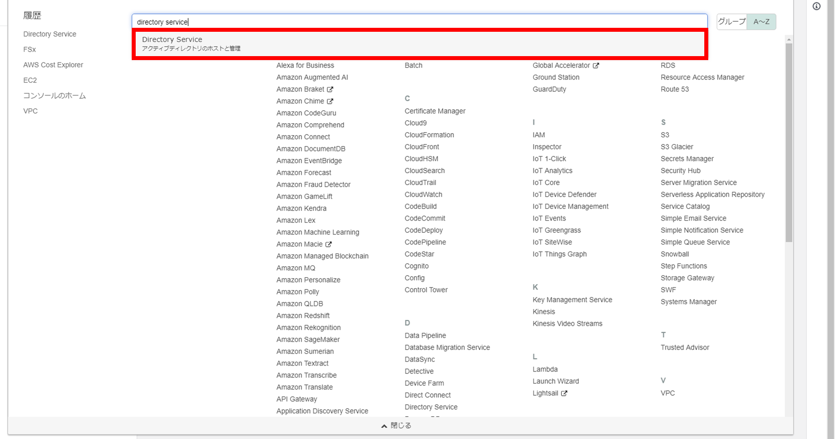The height and width of the screenshot is (439, 835).
Task: Focus the service search input field
Action: pos(419,22)
